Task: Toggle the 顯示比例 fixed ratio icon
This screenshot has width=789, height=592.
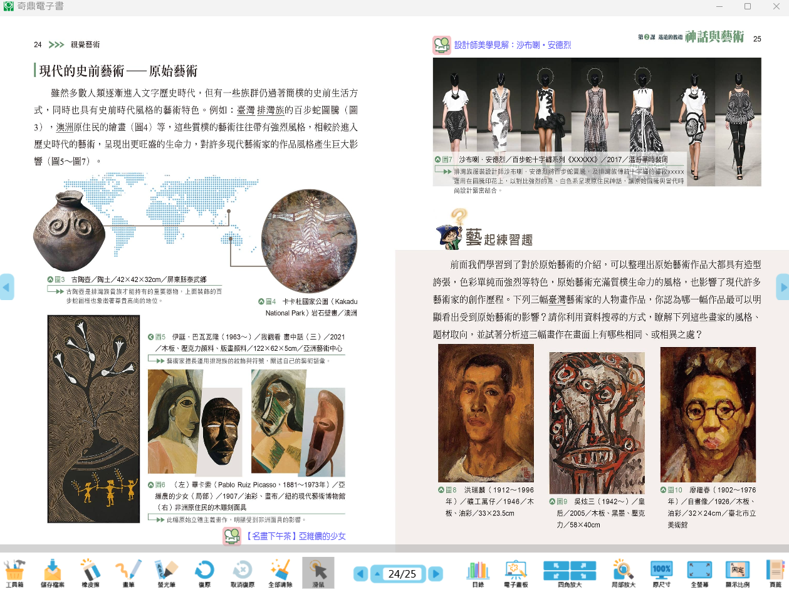Action: (737, 573)
